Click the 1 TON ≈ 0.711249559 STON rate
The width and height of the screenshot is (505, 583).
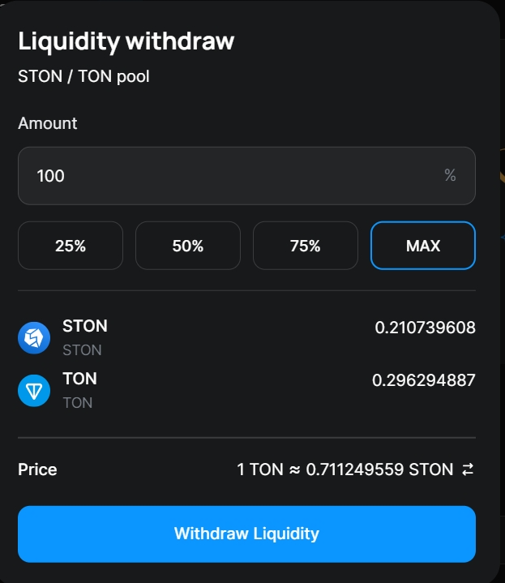(x=345, y=469)
